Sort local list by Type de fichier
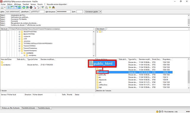Screen dimensions: 190x113 (x=33, y=59)
